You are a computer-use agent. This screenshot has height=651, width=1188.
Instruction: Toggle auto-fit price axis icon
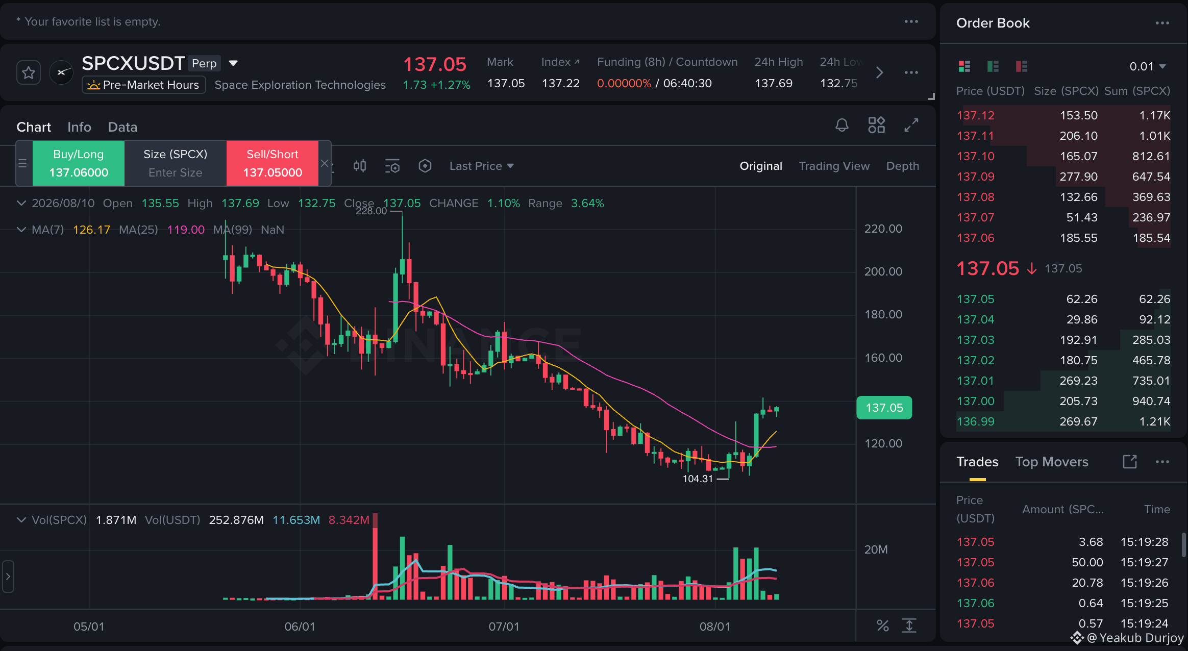[909, 625]
